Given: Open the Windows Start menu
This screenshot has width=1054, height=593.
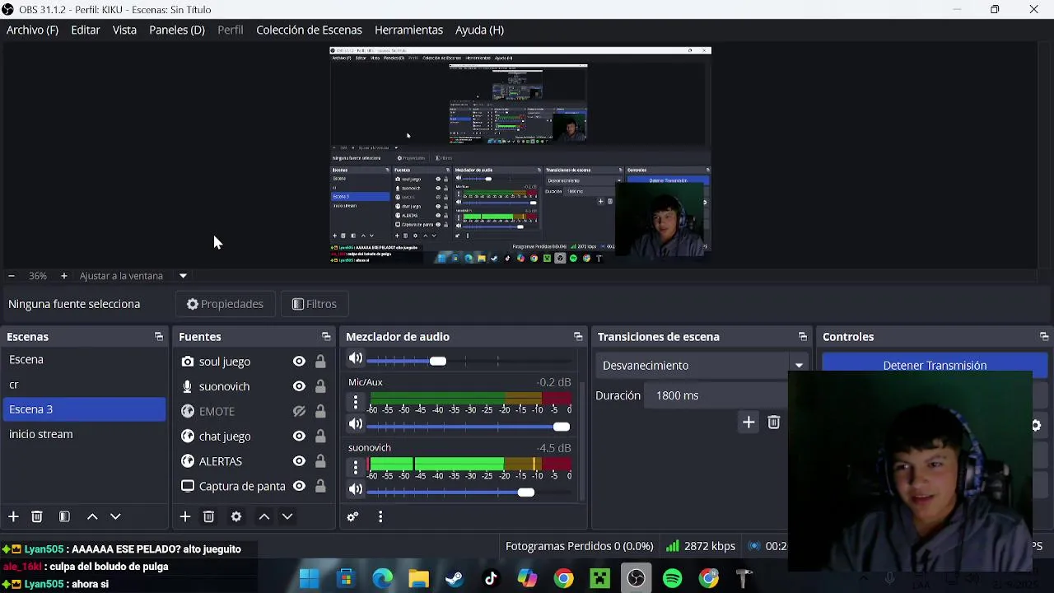Looking at the screenshot, I should [x=310, y=579].
